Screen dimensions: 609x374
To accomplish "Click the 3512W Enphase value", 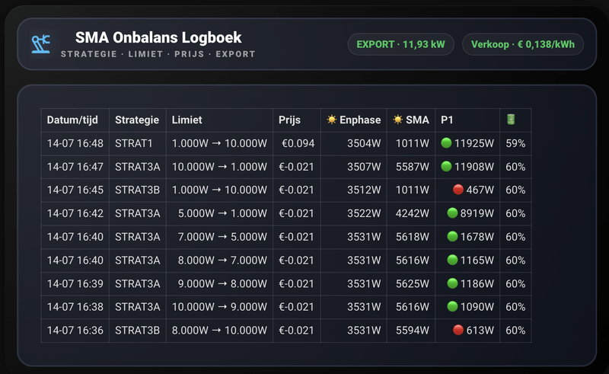I will 364,190.
